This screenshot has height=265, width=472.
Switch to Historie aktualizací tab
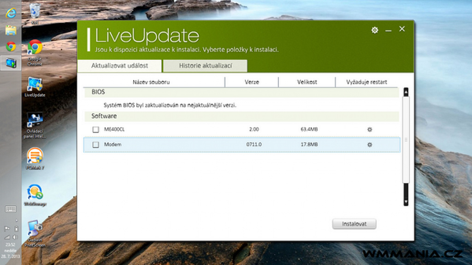click(205, 66)
